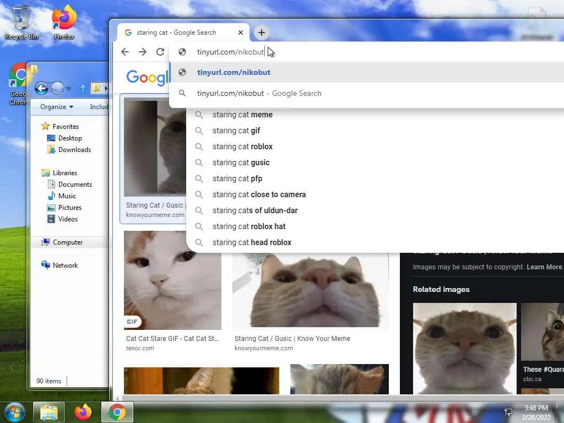The height and width of the screenshot is (423, 564).
Task: Open the Pictures library
Action: click(65, 208)
